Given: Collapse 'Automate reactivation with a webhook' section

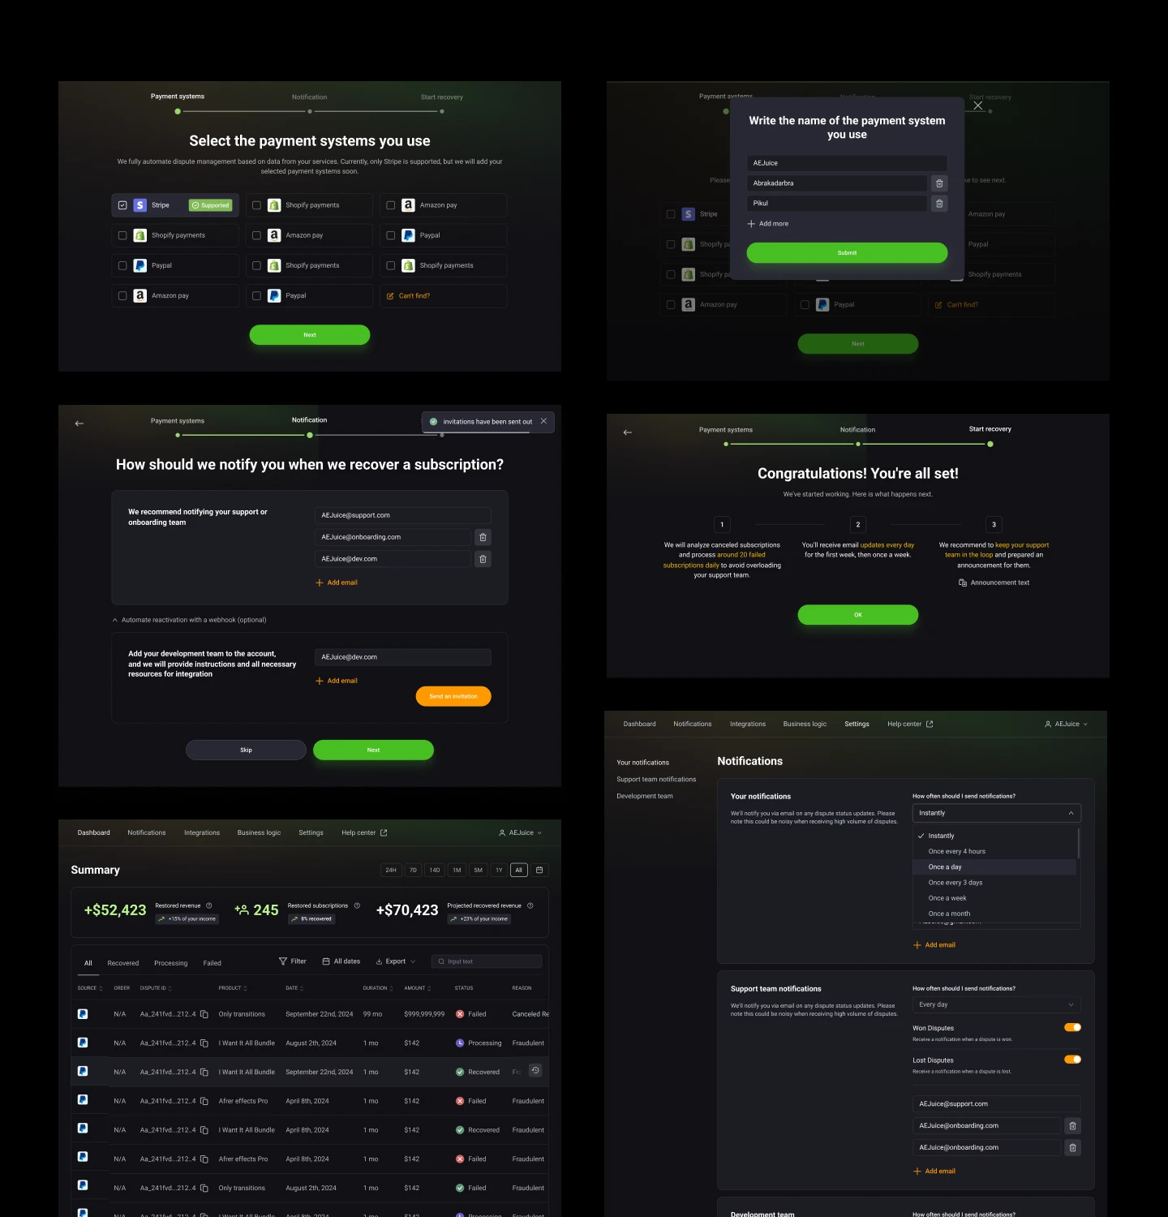Looking at the screenshot, I should [189, 620].
